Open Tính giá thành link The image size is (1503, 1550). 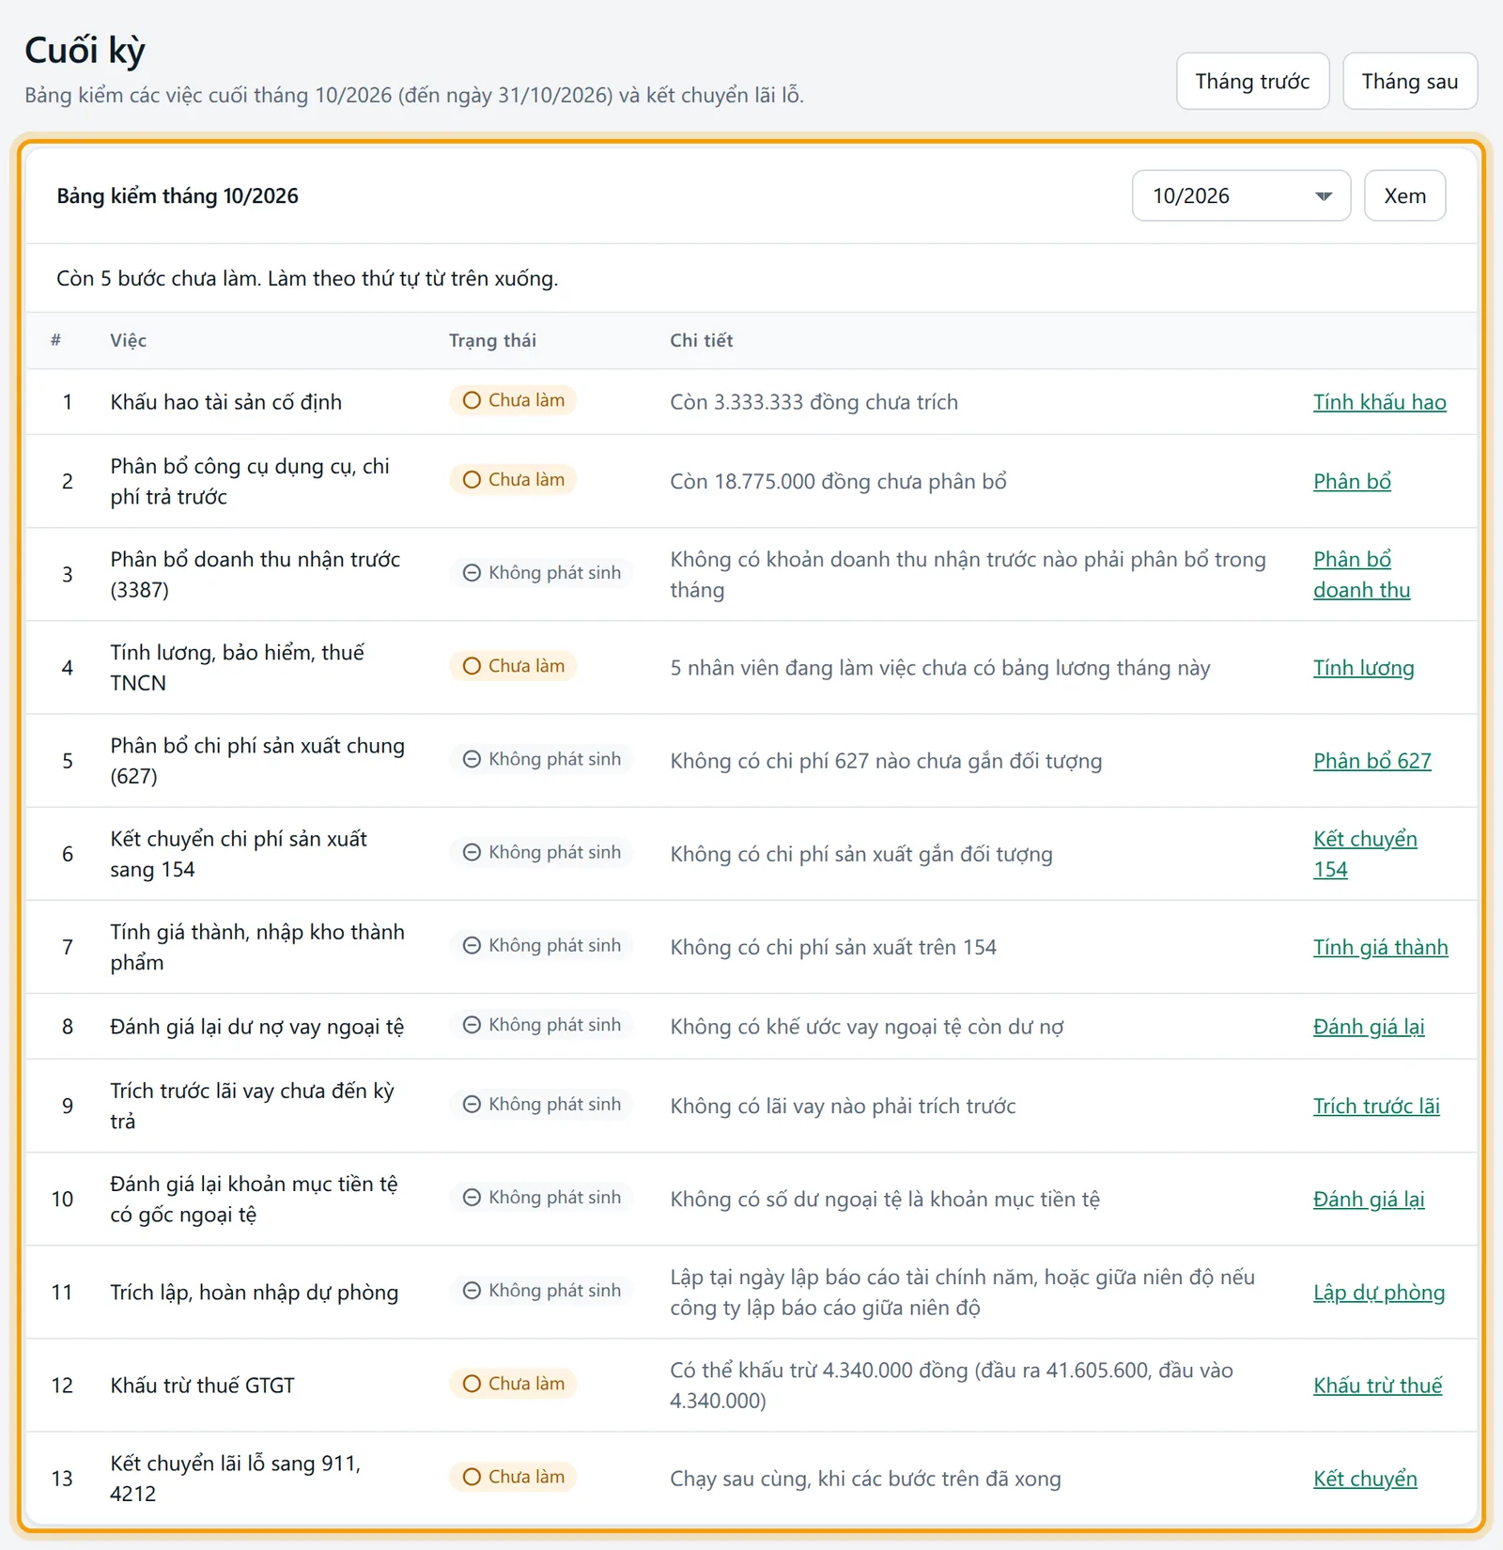pyautogui.click(x=1380, y=947)
